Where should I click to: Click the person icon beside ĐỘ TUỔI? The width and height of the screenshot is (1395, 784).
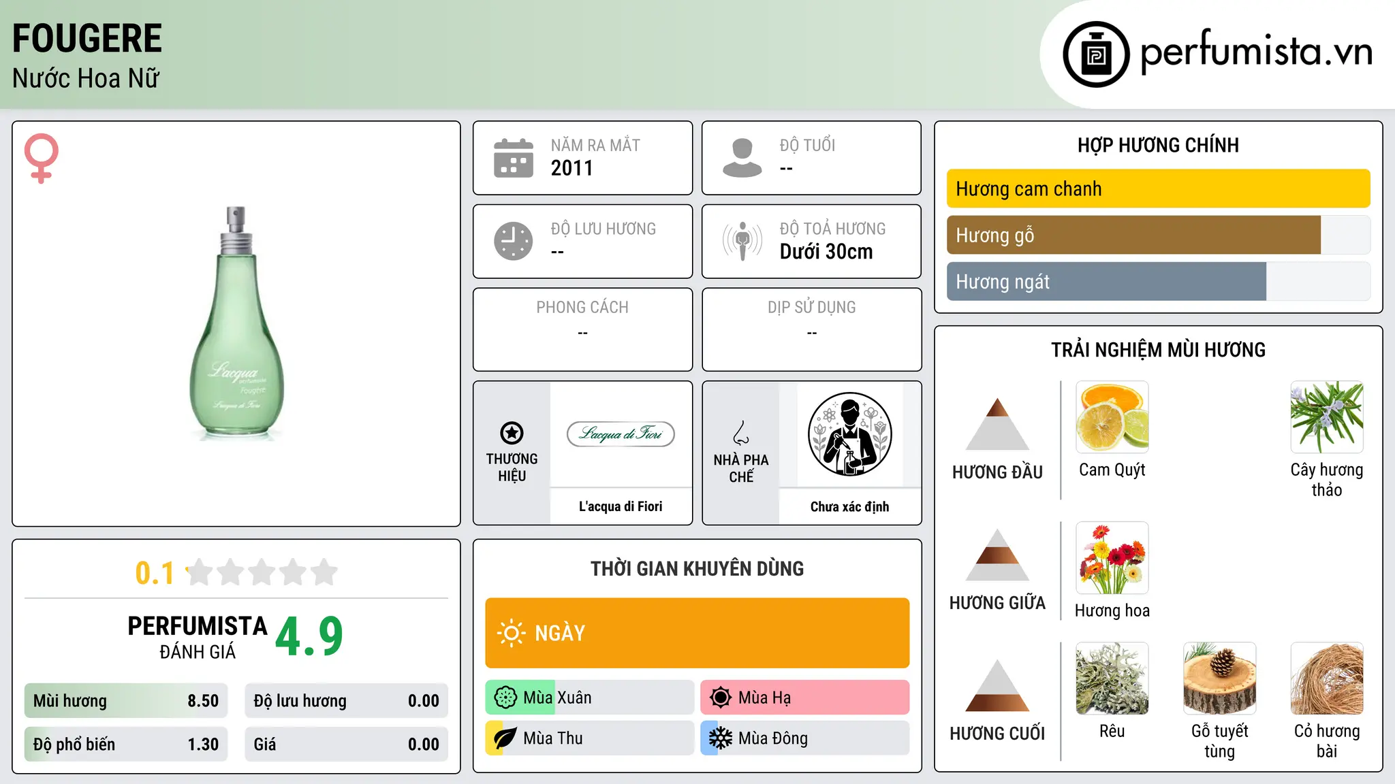tap(742, 158)
